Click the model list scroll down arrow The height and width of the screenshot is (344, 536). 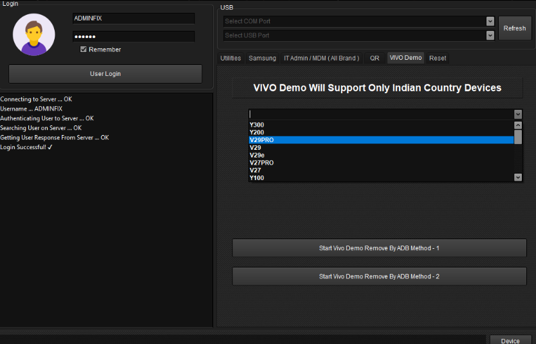click(x=518, y=177)
